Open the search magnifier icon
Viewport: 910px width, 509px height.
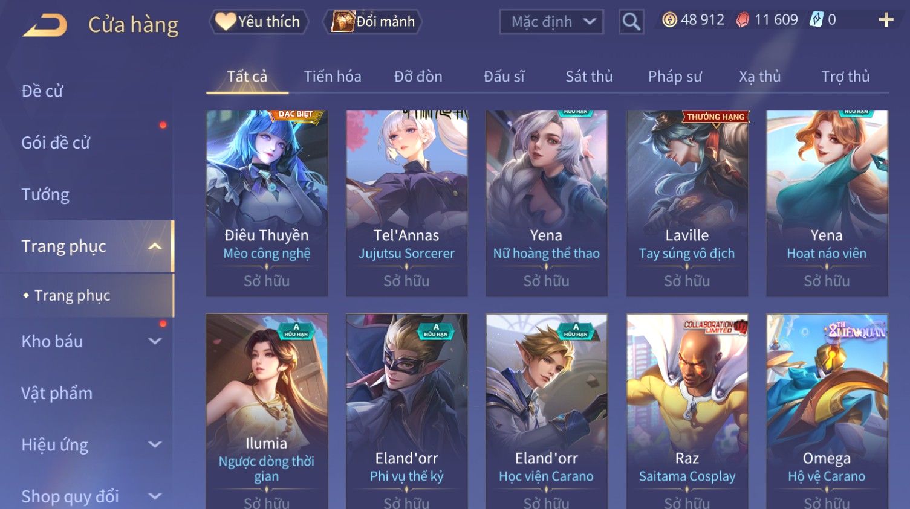[631, 22]
